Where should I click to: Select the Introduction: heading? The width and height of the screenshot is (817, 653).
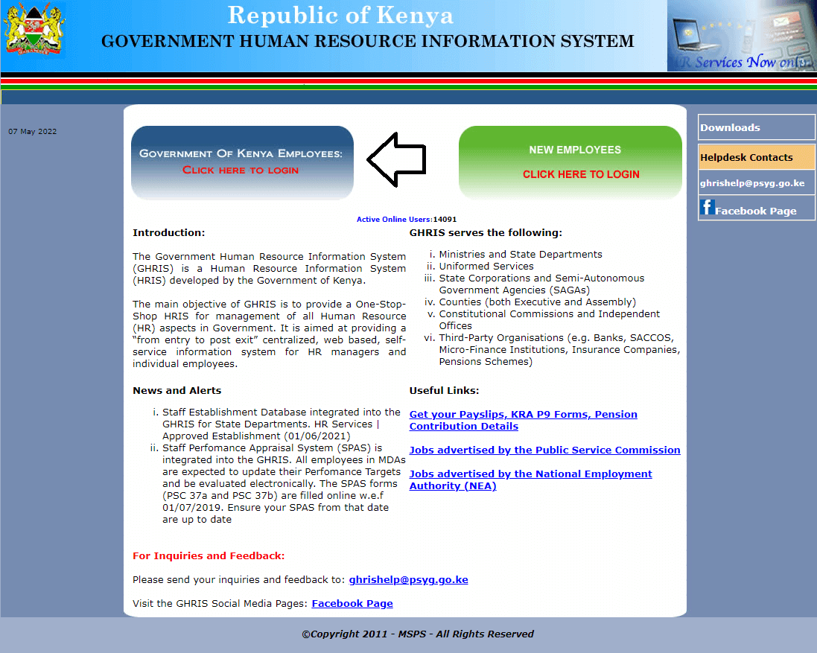[x=169, y=233]
